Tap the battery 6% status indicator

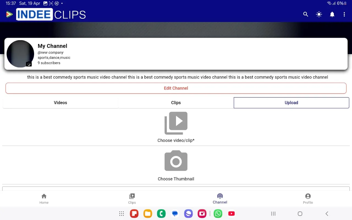coord(342,3)
